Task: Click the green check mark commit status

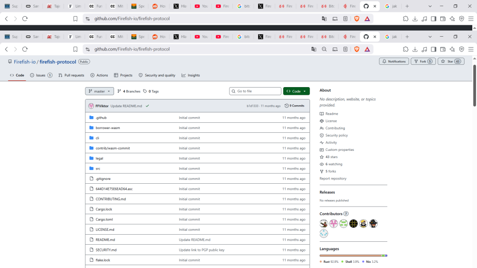Action: point(147,106)
